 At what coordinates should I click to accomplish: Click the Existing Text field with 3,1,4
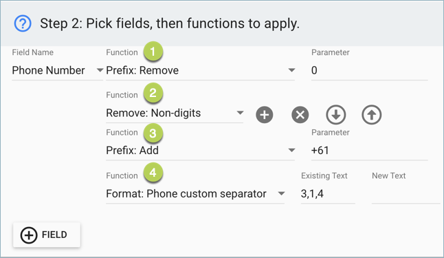click(328, 193)
